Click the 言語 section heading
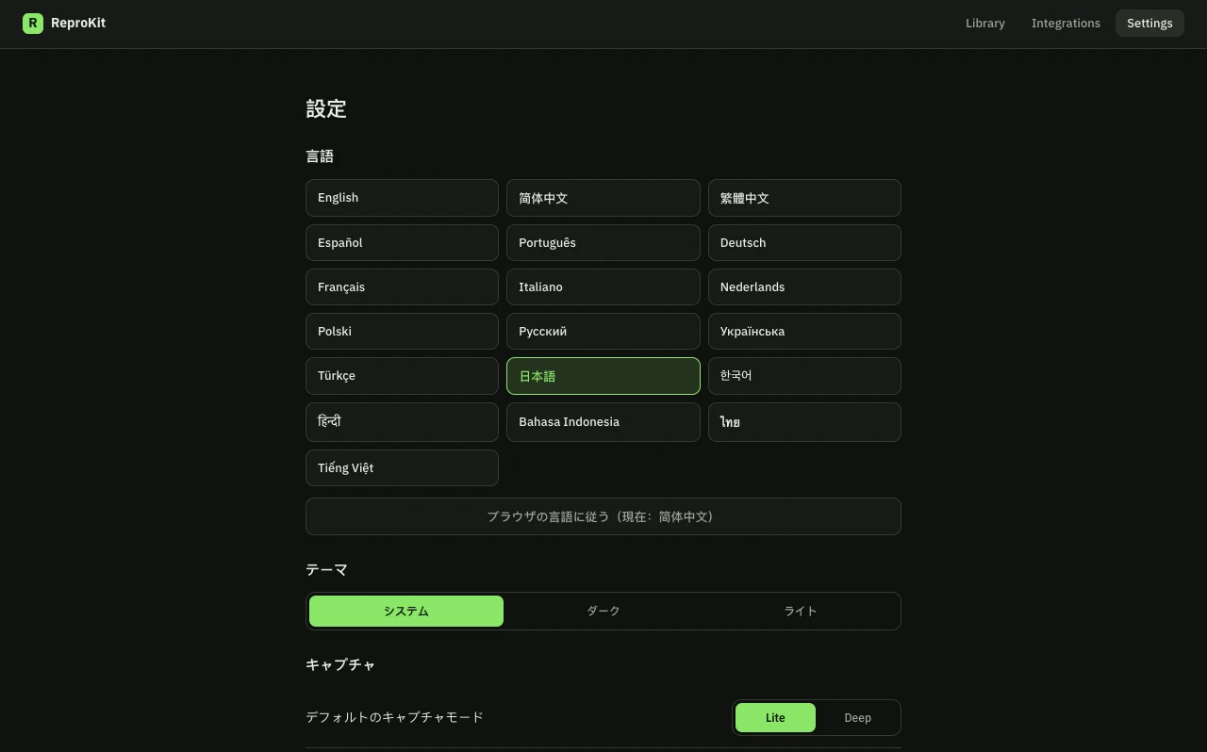The height and width of the screenshot is (752, 1207). coord(320,156)
